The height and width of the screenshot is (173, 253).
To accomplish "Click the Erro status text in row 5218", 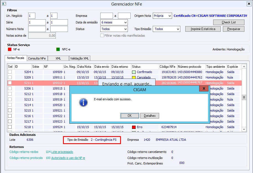I will (139, 127).
